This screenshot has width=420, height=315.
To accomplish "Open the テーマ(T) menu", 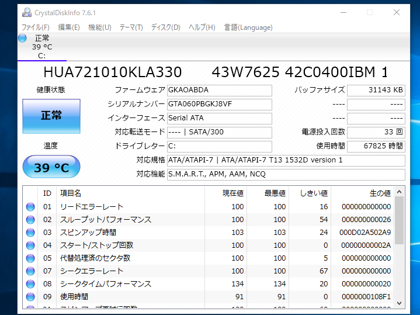I will coord(131,27).
